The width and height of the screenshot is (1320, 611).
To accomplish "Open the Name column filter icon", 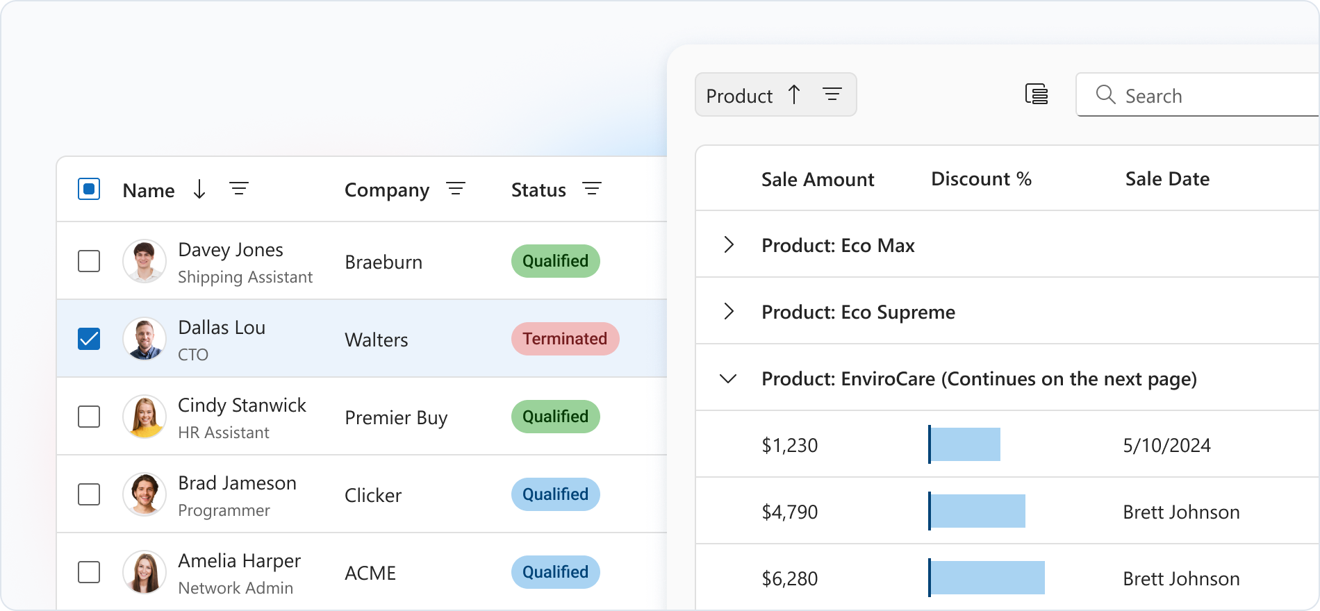I will click(x=239, y=189).
